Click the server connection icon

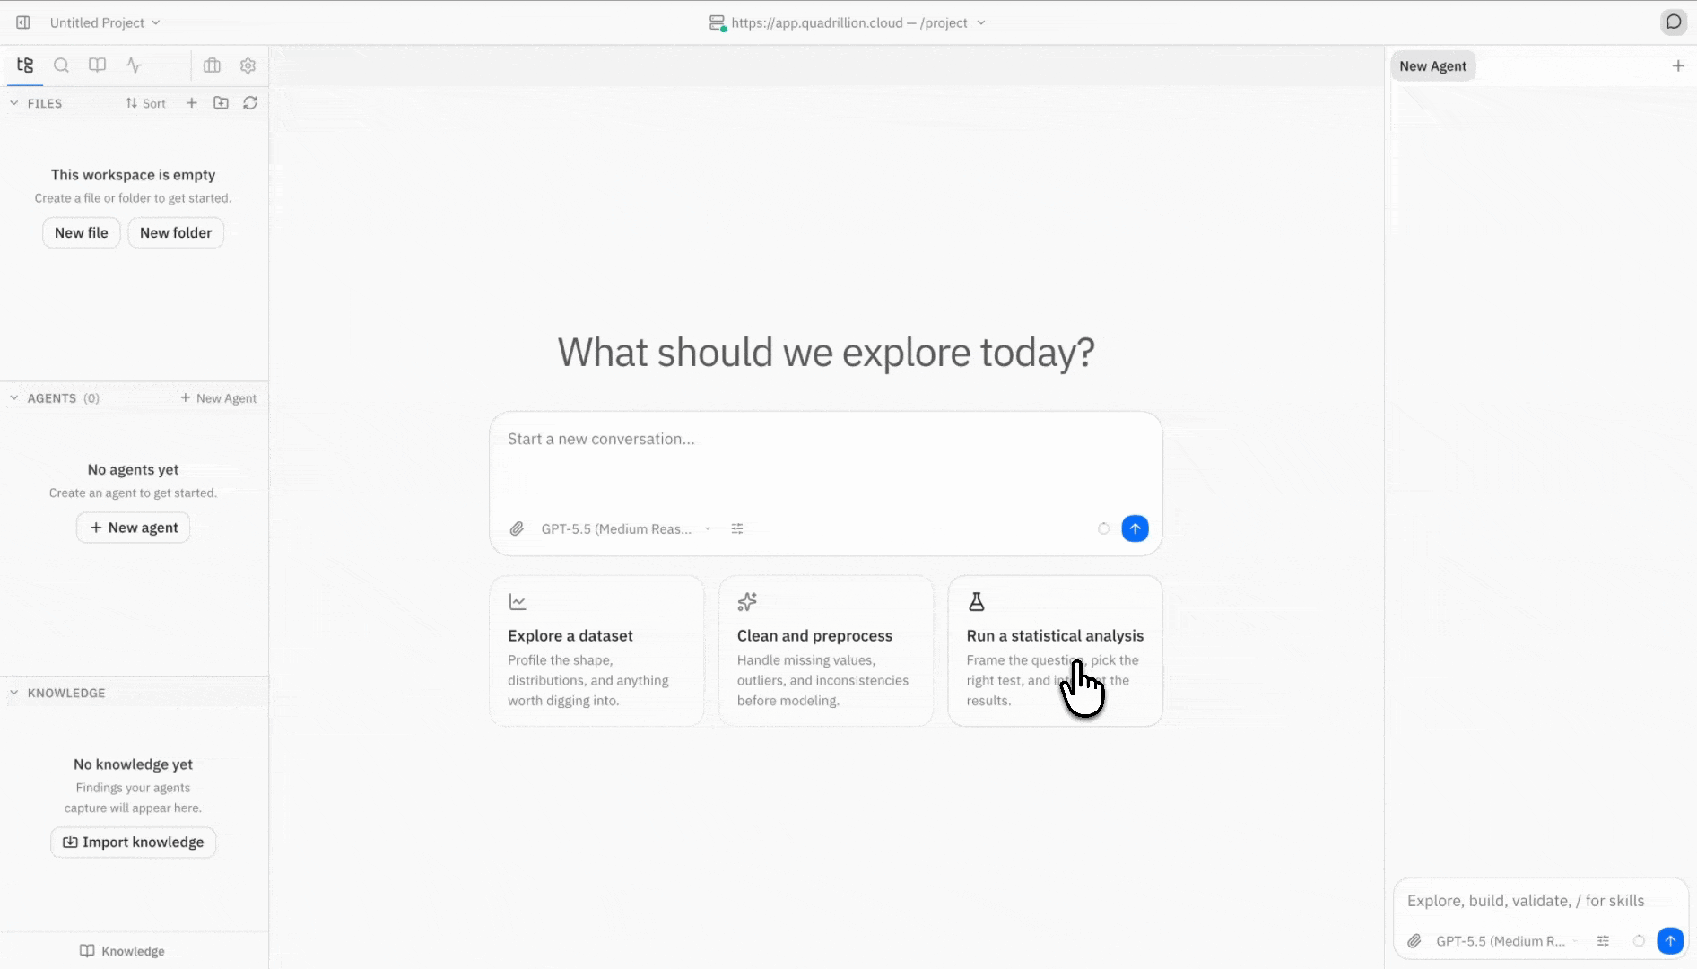717,22
